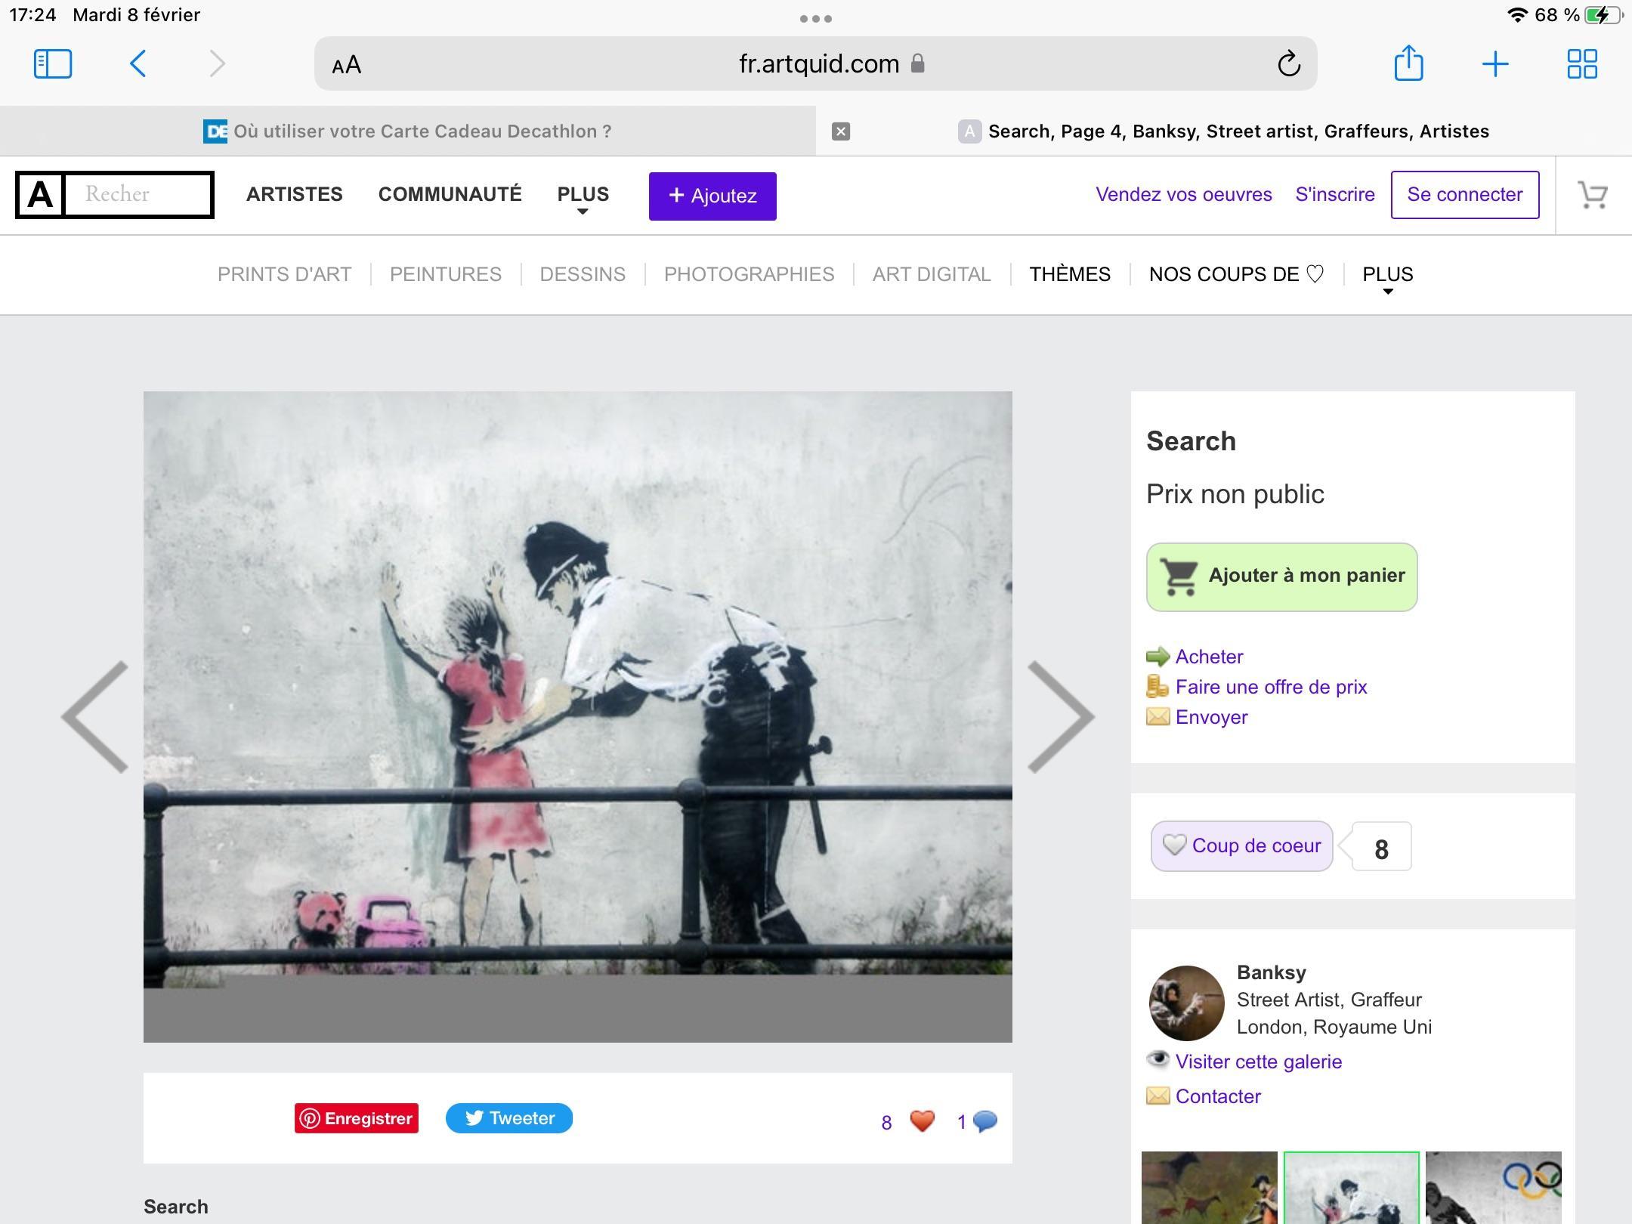Tap the battery status icon

tap(1604, 15)
